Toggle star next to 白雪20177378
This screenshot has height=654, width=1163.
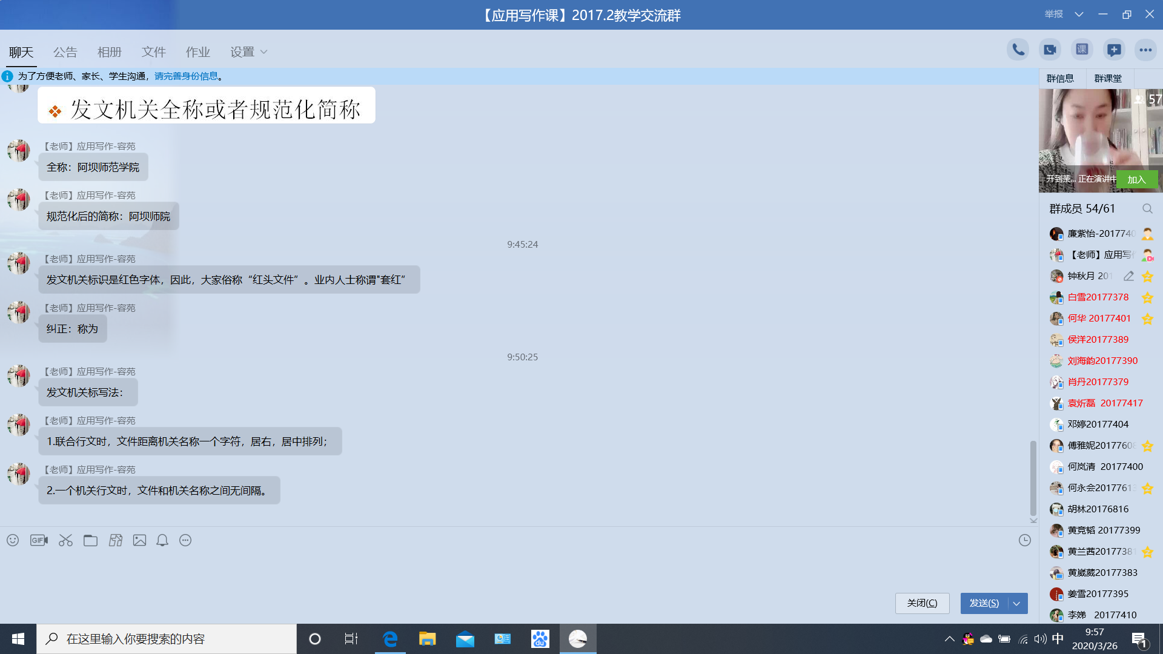pos(1147,297)
